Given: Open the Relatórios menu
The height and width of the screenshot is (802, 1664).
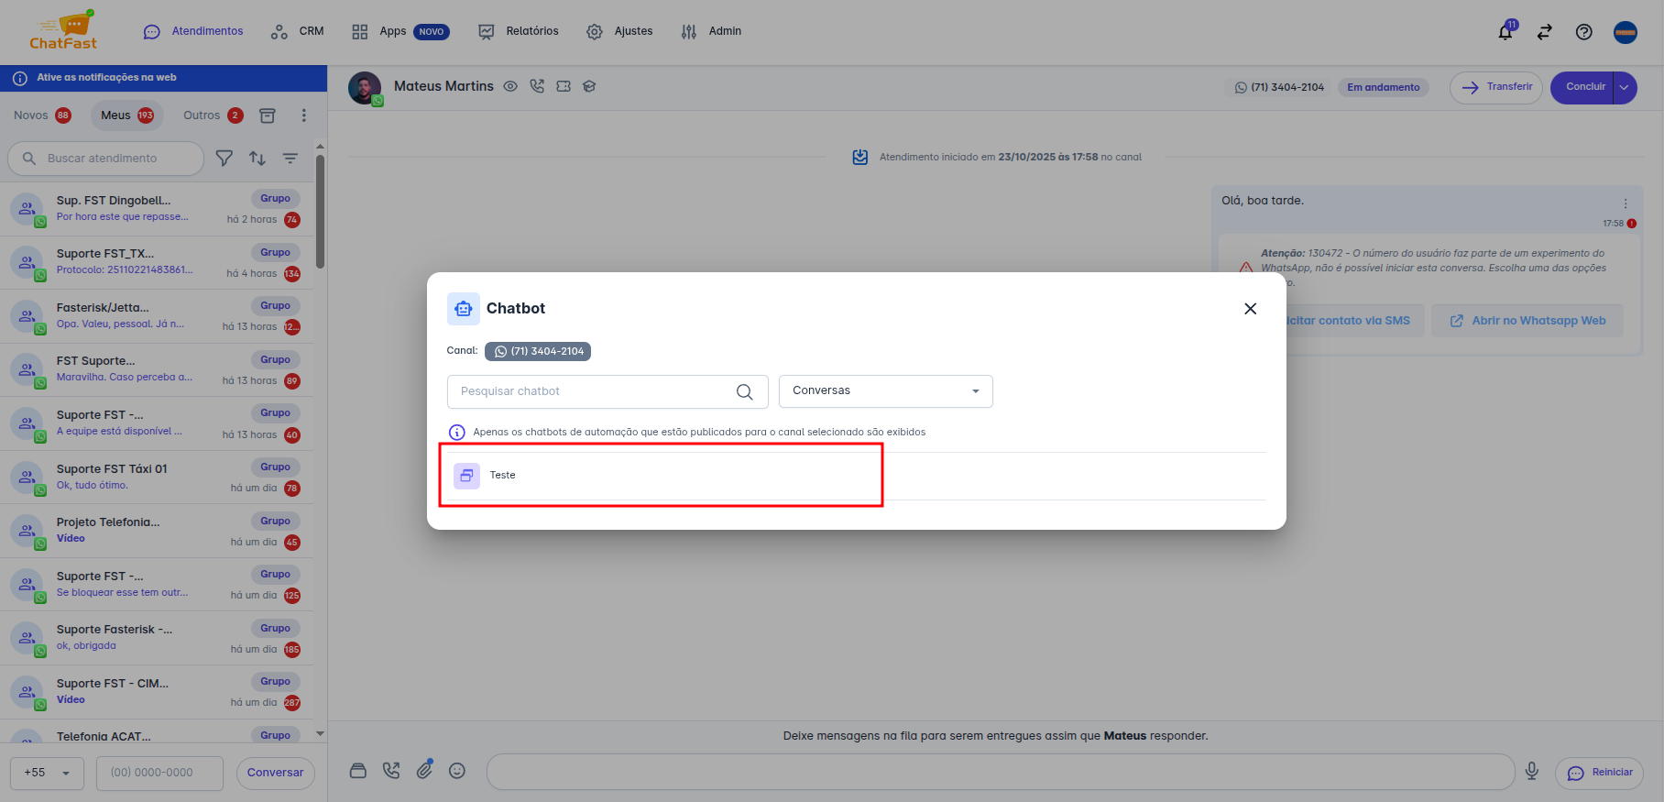Looking at the screenshot, I should click(x=519, y=31).
